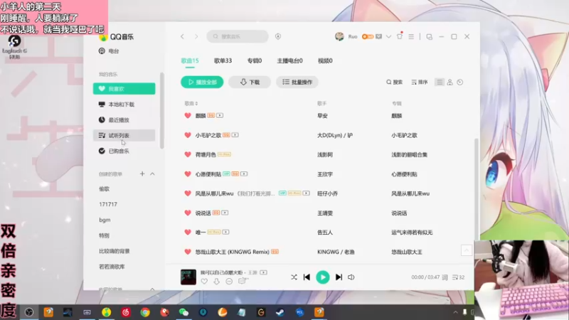This screenshot has height=320, width=569.
Task: Open artist 王欣宇
Action: coord(325,174)
